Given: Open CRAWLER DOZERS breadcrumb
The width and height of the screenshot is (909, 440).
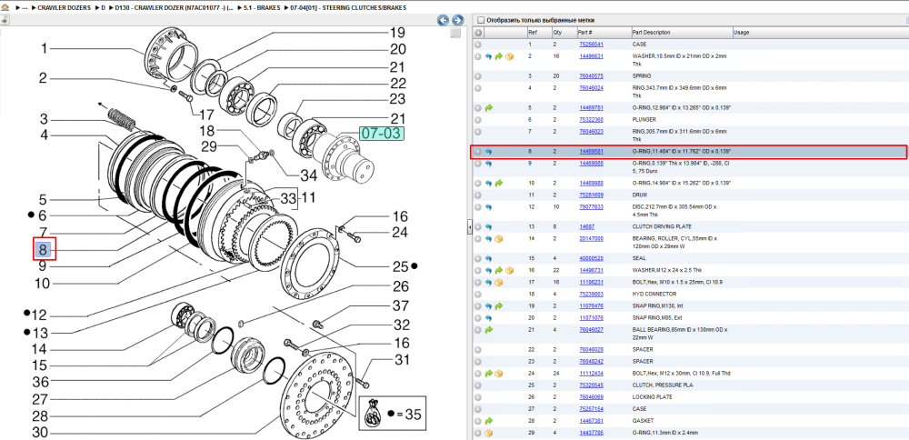Looking at the screenshot, I should coord(64,8).
